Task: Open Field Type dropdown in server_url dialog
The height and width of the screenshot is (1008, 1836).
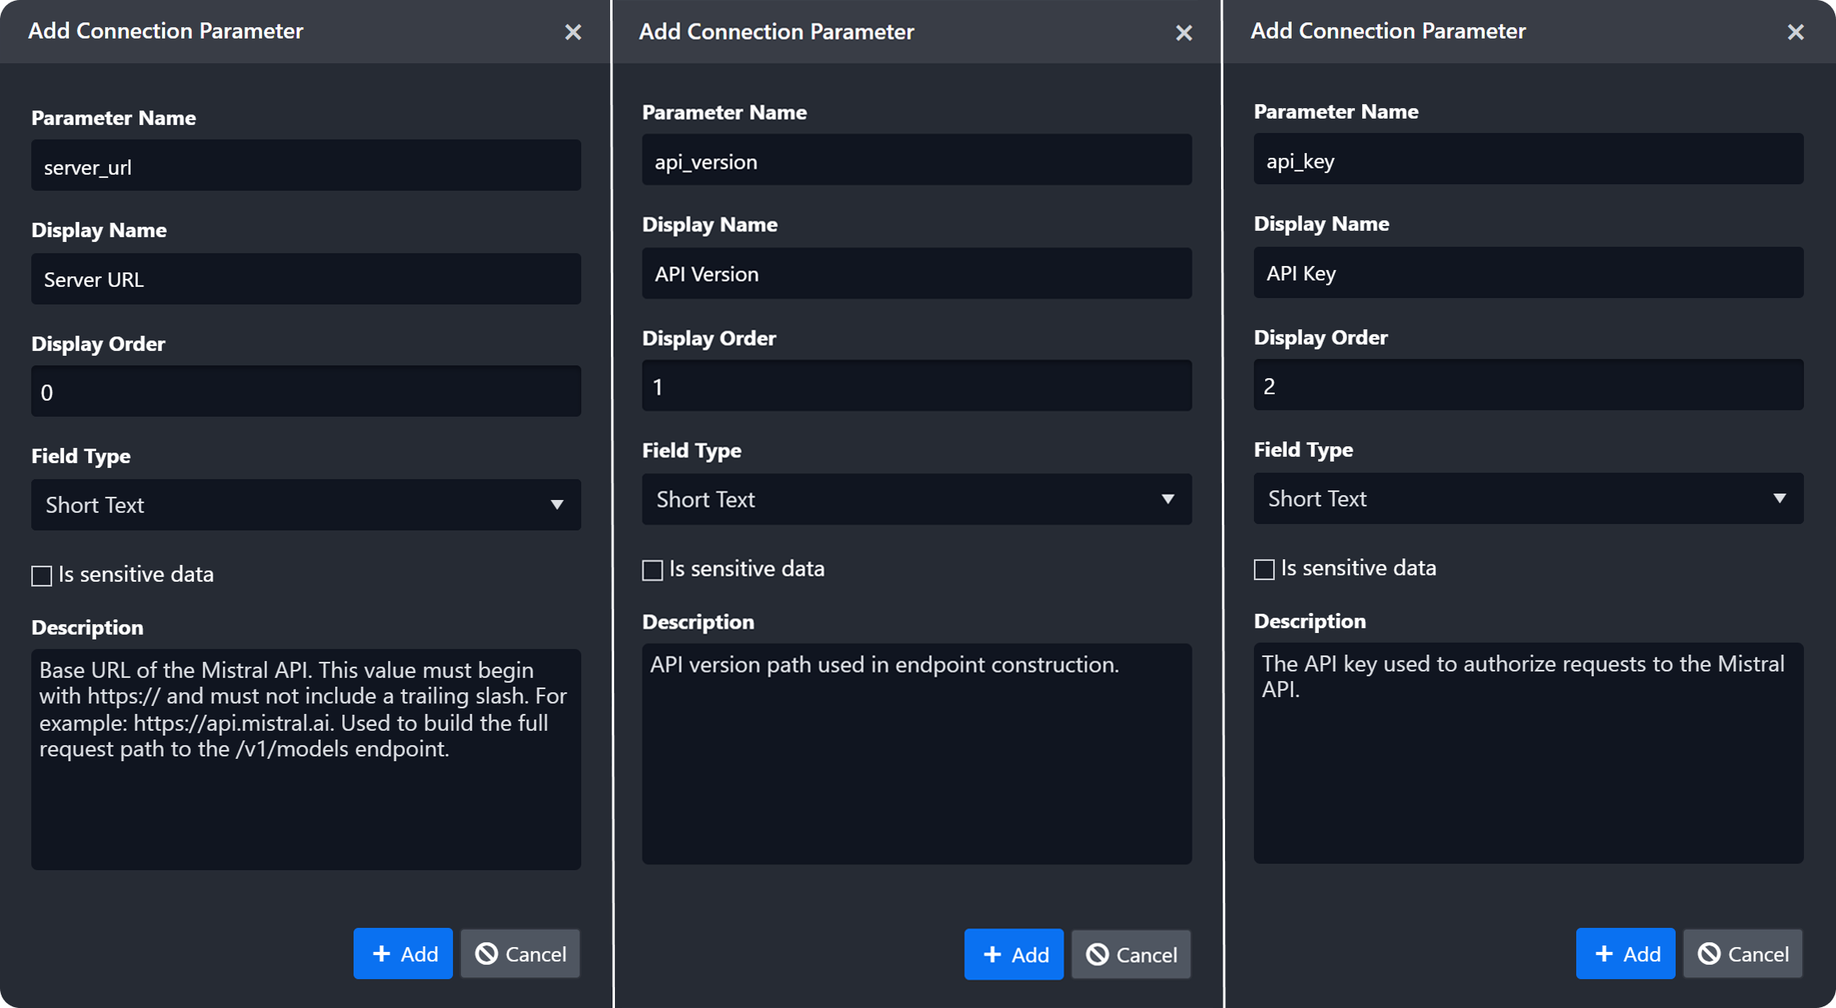Action: pos(305,505)
